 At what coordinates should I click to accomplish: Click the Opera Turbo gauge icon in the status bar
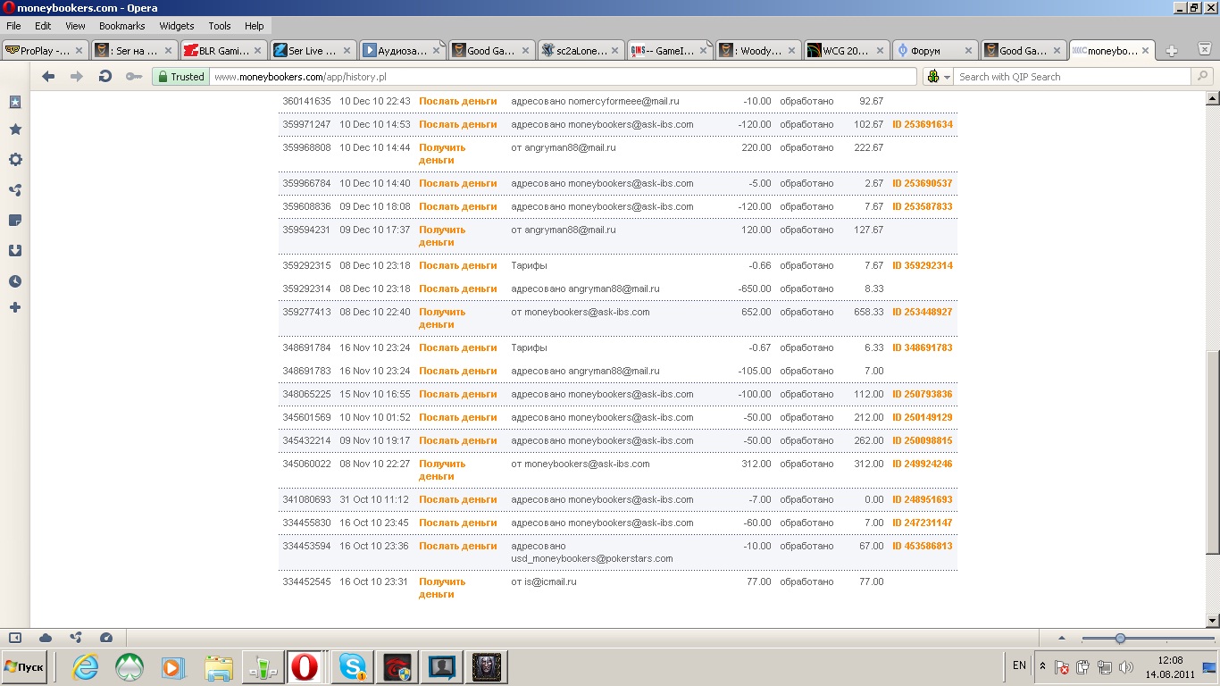coord(106,638)
